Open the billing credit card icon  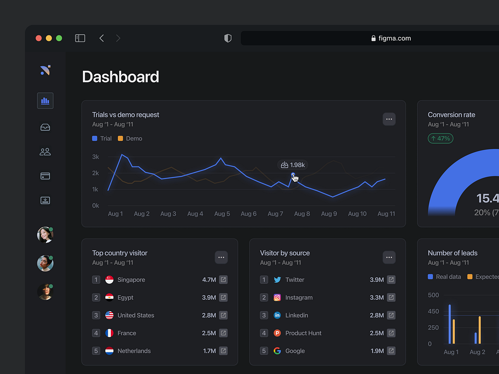point(45,176)
